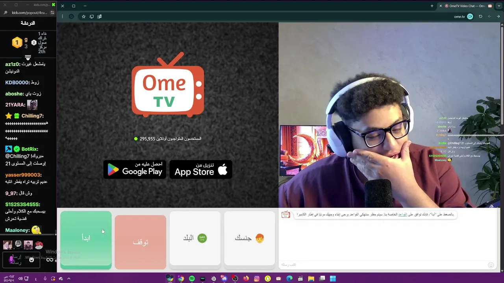Open File Explorer from the taskbar

[311, 279]
